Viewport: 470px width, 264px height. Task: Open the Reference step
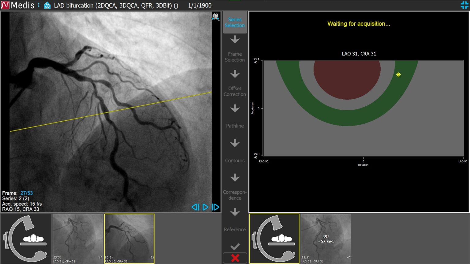pos(235,229)
